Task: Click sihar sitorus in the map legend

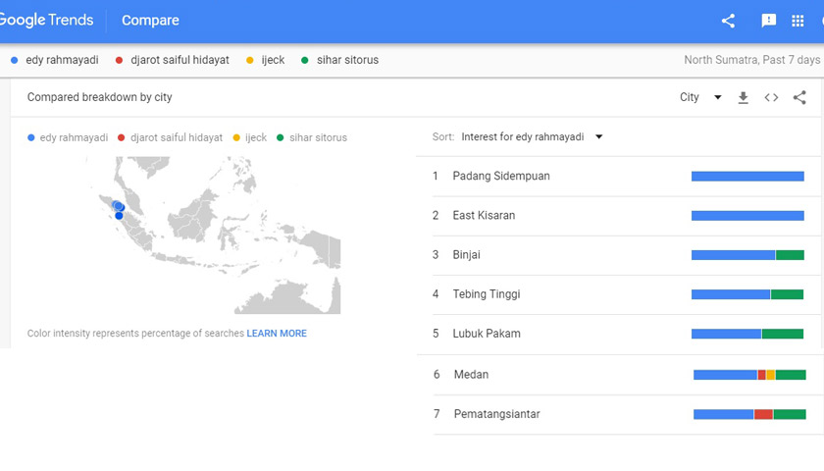Action: [312, 137]
